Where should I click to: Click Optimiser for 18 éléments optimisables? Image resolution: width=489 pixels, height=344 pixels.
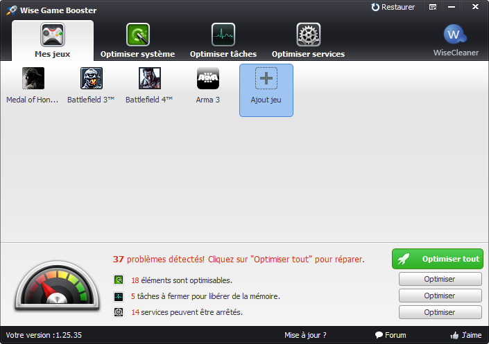pyautogui.click(x=440, y=279)
